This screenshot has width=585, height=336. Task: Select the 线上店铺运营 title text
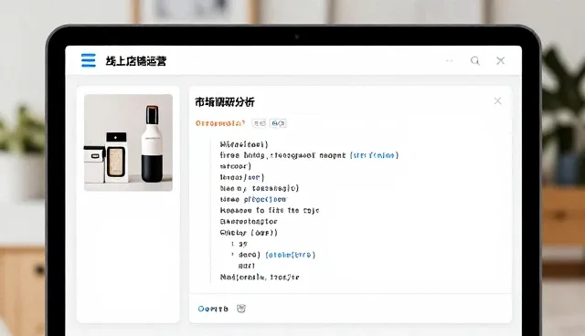coord(136,61)
